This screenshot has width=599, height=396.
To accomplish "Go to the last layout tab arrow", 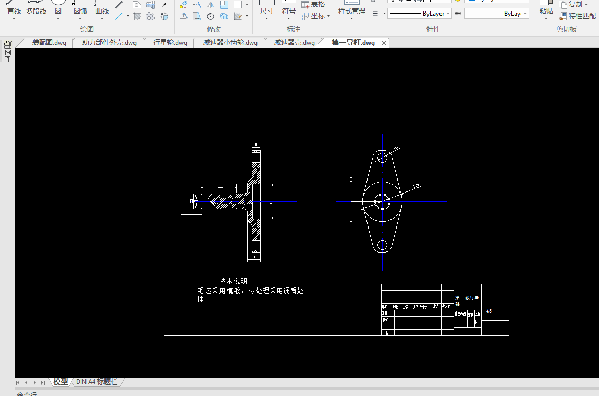I will pyautogui.click(x=43, y=382).
